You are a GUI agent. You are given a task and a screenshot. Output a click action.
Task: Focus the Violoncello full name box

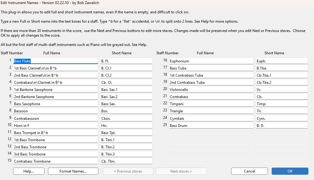coord(211,90)
